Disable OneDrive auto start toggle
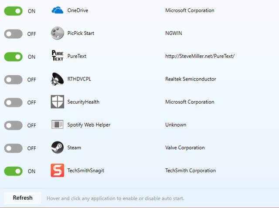 13,11
